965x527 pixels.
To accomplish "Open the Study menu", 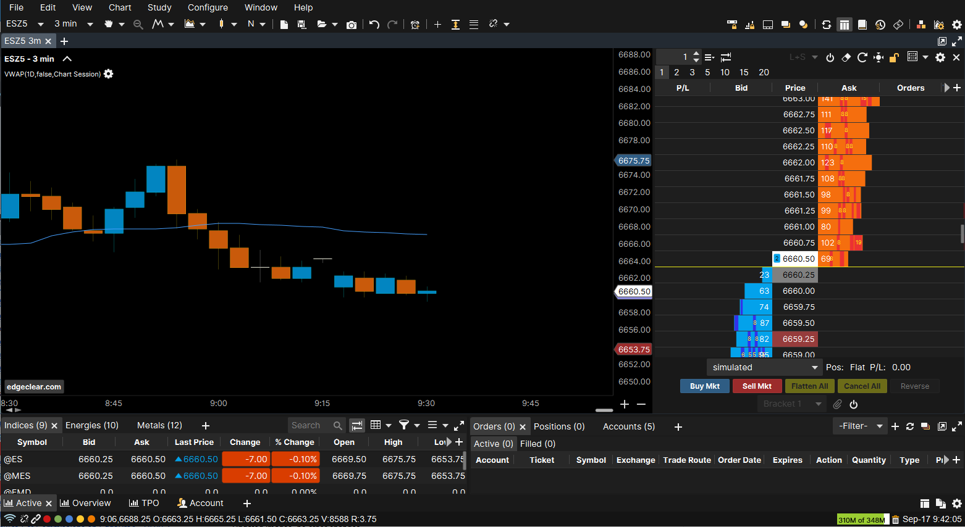I will point(159,7).
